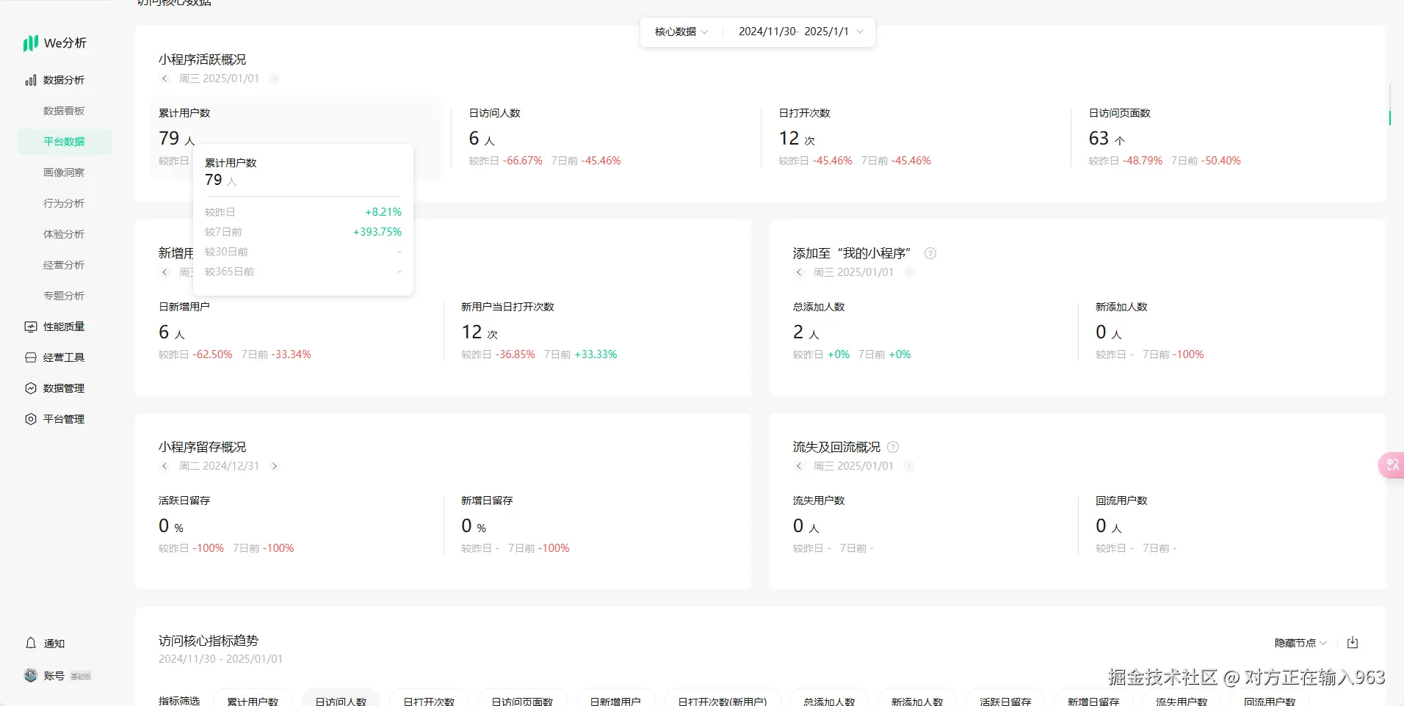Click the 性能质量 monitor icon

pos(31,327)
